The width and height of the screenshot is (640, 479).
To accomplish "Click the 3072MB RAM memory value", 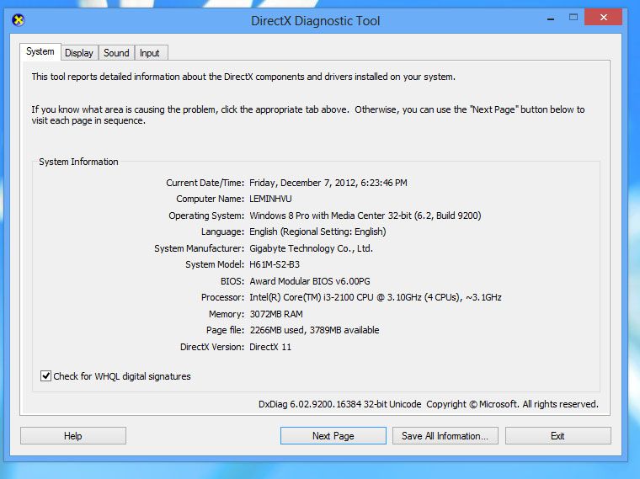I will [x=276, y=314].
